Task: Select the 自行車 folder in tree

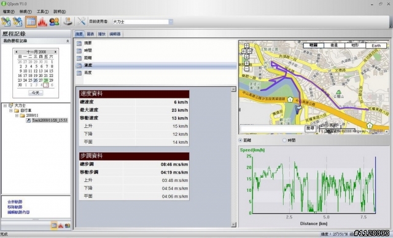Action: [x=26, y=111]
